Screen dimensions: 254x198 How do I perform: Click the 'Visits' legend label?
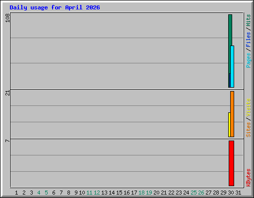pyautogui.click(x=248, y=107)
